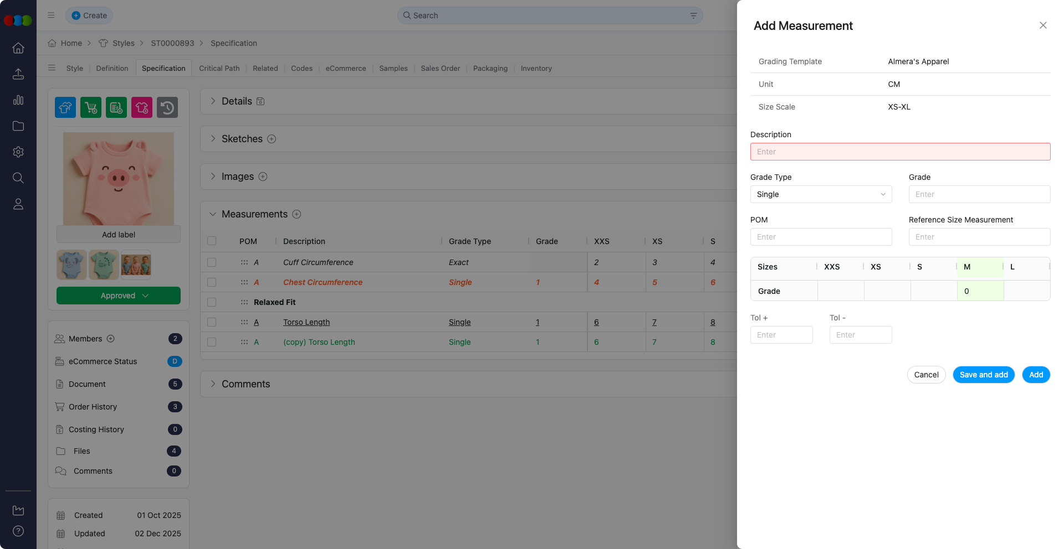Image resolution: width=1064 pixels, height=549 pixels.
Task: Open the Packaging tab
Action: click(x=490, y=68)
